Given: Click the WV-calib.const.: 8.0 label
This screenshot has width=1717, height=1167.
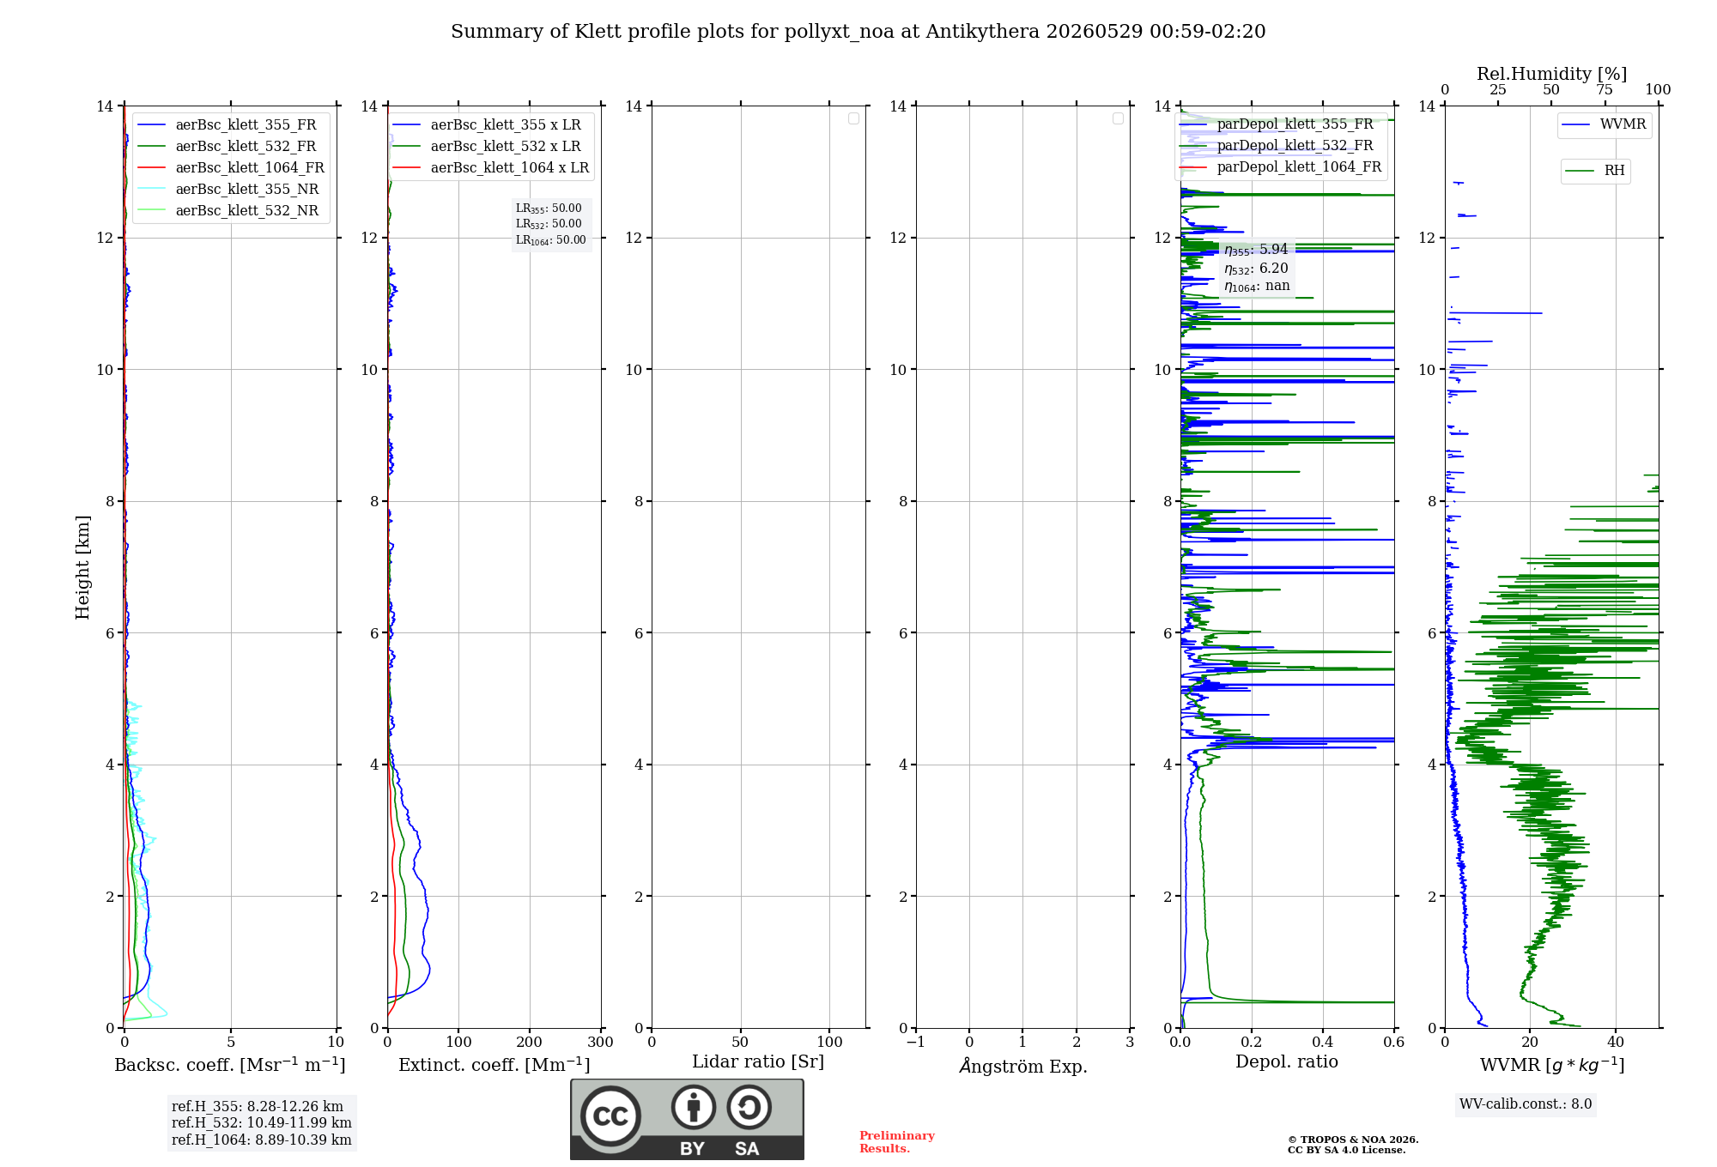Looking at the screenshot, I should pos(1526,1104).
